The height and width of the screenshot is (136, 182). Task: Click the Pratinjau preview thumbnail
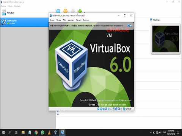pyautogui.click(x=166, y=39)
